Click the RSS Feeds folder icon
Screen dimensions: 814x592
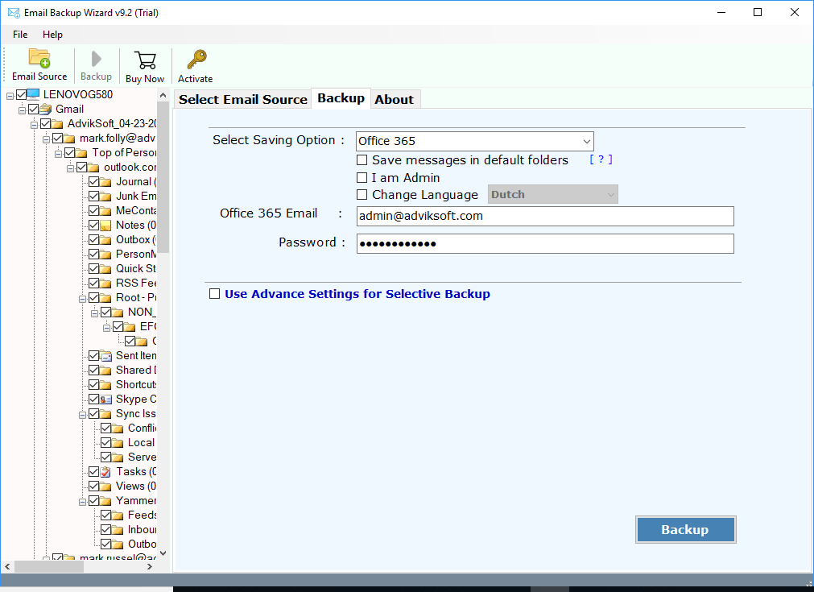click(105, 283)
